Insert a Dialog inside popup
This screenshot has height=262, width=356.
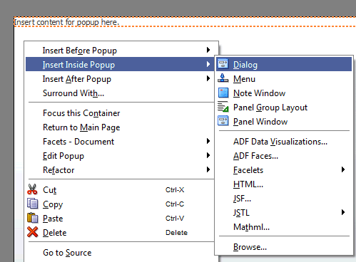pyautogui.click(x=284, y=64)
